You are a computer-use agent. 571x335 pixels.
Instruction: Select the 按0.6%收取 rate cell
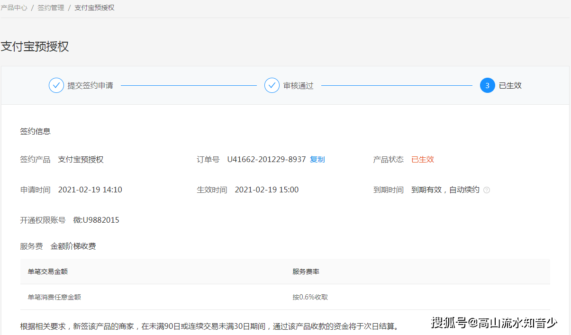pyautogui.click(x=310, y=297)
